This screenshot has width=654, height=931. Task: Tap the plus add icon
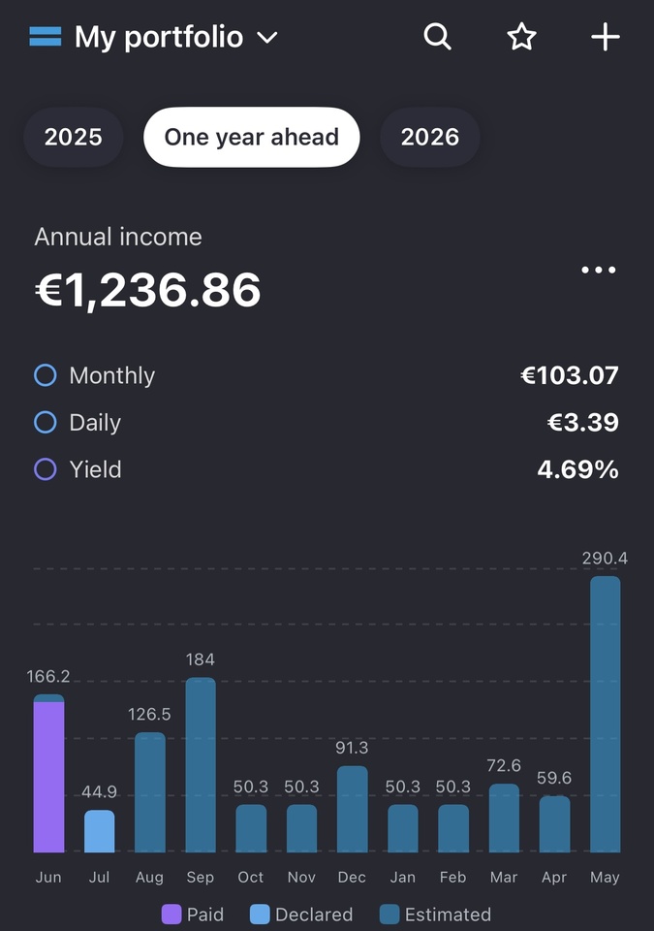606,37
